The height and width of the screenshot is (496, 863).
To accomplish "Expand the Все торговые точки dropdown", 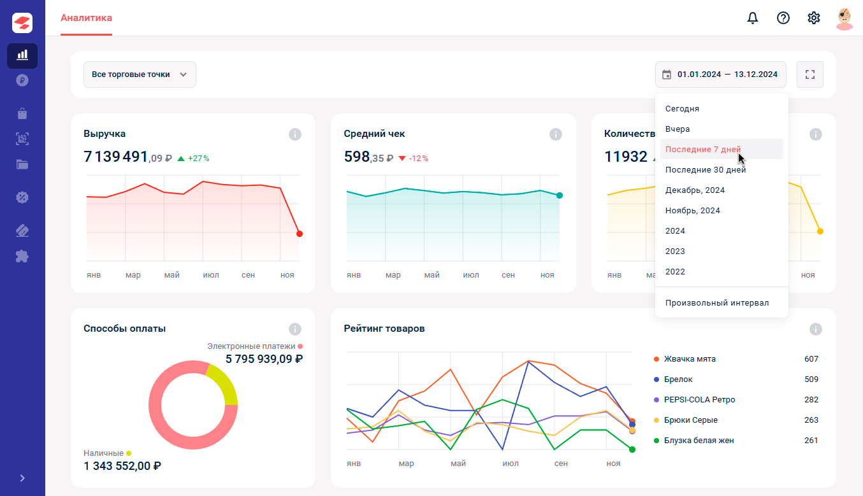I will coord(140,74).
